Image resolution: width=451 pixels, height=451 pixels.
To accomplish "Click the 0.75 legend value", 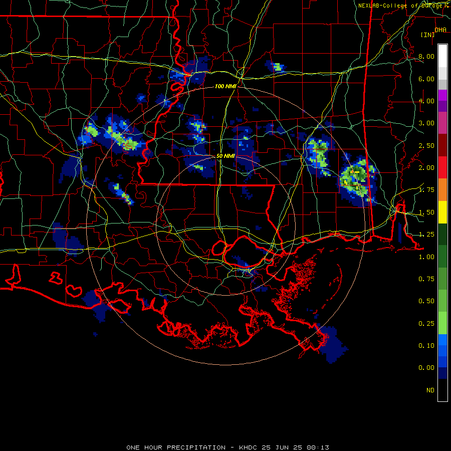I will pos(426,279).
